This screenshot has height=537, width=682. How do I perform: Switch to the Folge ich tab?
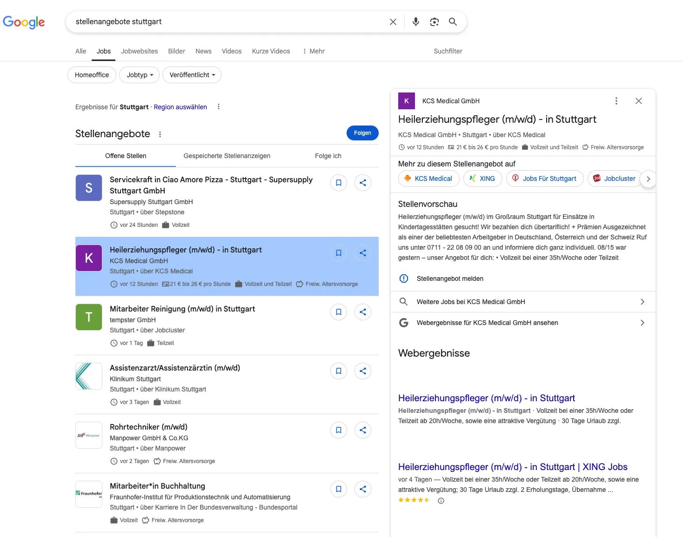[328, 156]
